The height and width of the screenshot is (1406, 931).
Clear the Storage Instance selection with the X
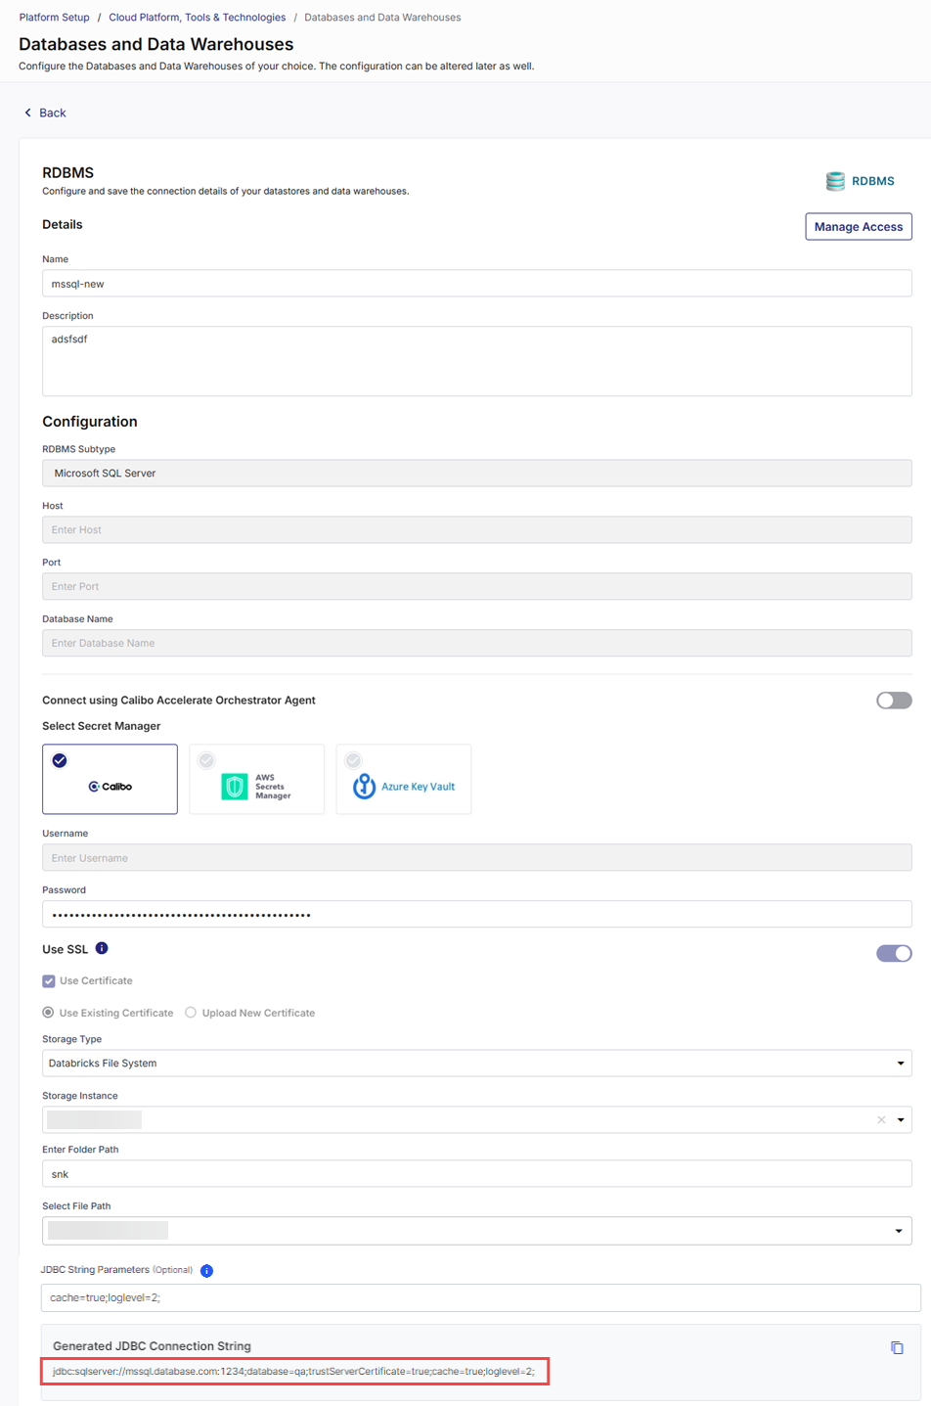(881, 1119)
